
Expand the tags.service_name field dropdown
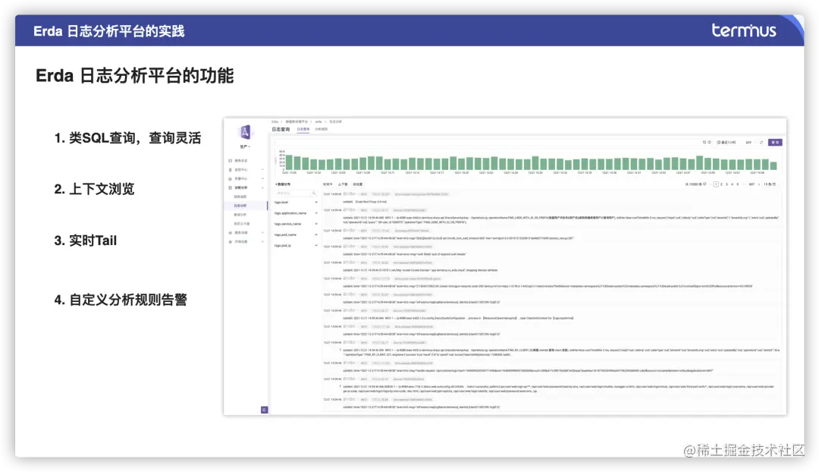[316, 224]
